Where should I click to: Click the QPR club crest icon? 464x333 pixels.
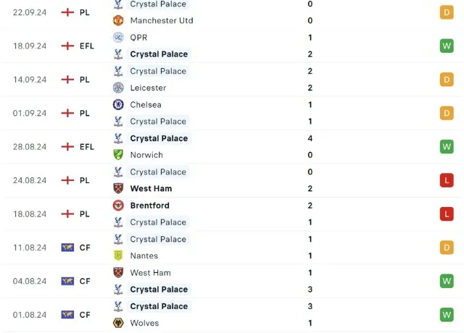[118, 38]
